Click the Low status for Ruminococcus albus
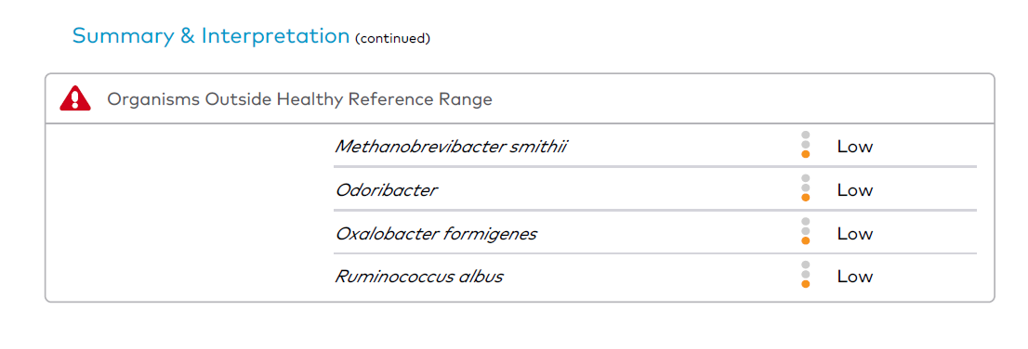1028x349 pixels. click(855, 277)
